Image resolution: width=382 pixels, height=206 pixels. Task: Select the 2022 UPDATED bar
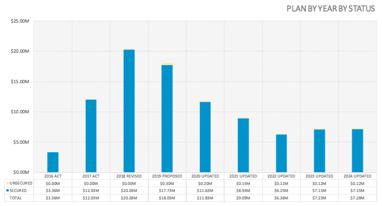point(281,153)
